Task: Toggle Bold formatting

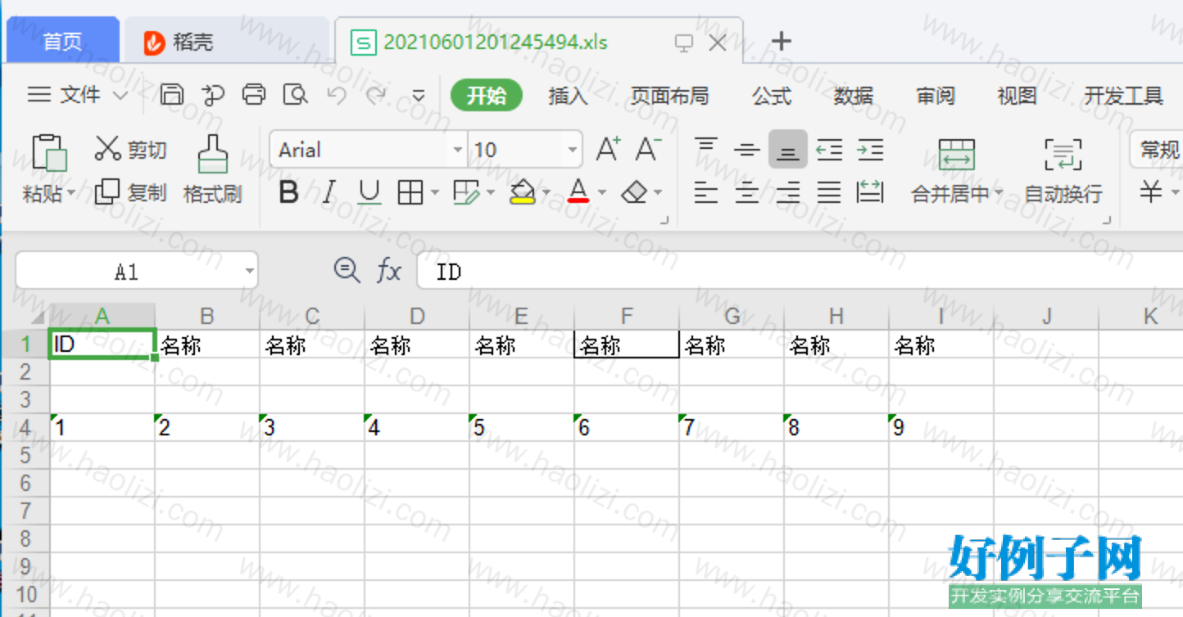Action: [288, 193]
